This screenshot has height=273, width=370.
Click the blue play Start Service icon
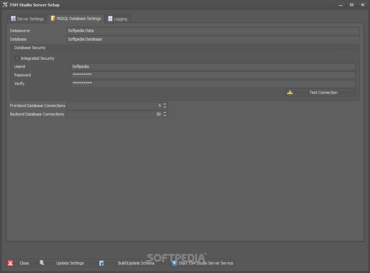[175, 263]
